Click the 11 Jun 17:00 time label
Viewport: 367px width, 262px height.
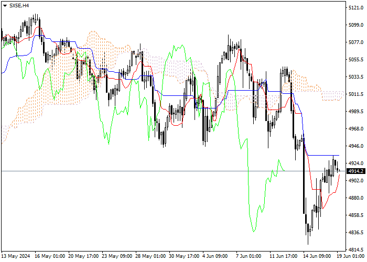tap(284, 256)
